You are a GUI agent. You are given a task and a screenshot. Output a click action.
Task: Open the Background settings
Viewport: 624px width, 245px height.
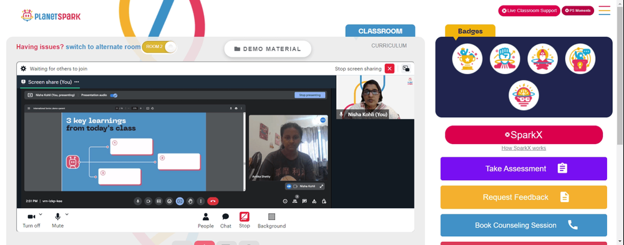pyautogui.click(x=271, y=220)
